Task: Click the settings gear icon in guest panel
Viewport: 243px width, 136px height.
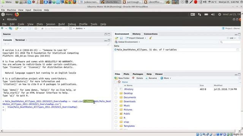Action: [x=219, y=14]
